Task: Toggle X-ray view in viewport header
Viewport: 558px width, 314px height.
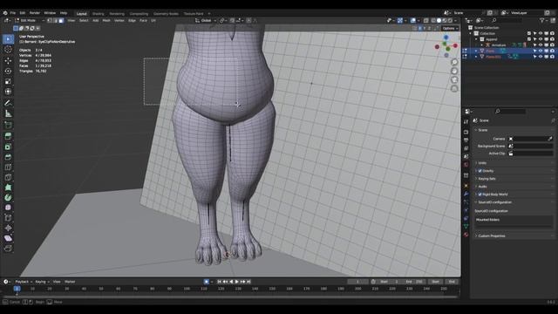Action: 426,21
